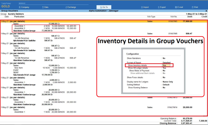Image resolution: width=208 pixels, height=125 pixels.
Task: Open the Y: Data menu
Action: click(45, 7)
